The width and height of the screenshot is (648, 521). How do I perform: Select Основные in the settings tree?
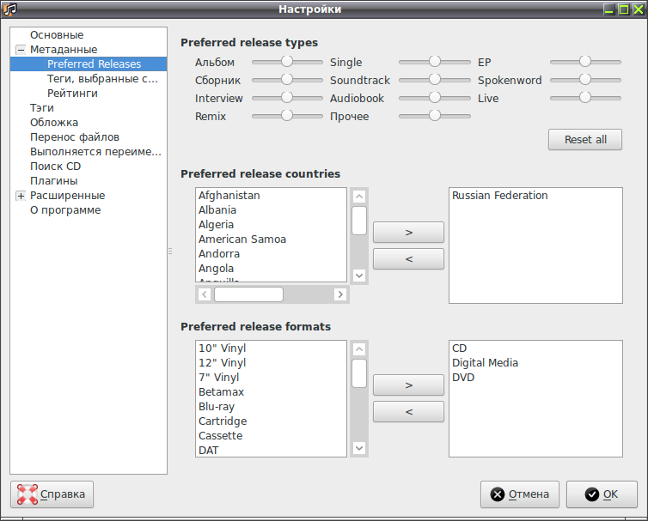click(x=57, y=35)
